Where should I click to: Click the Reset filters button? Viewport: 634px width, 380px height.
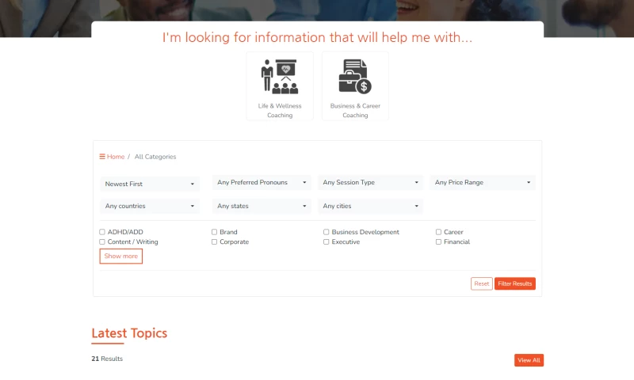(482, 283)
